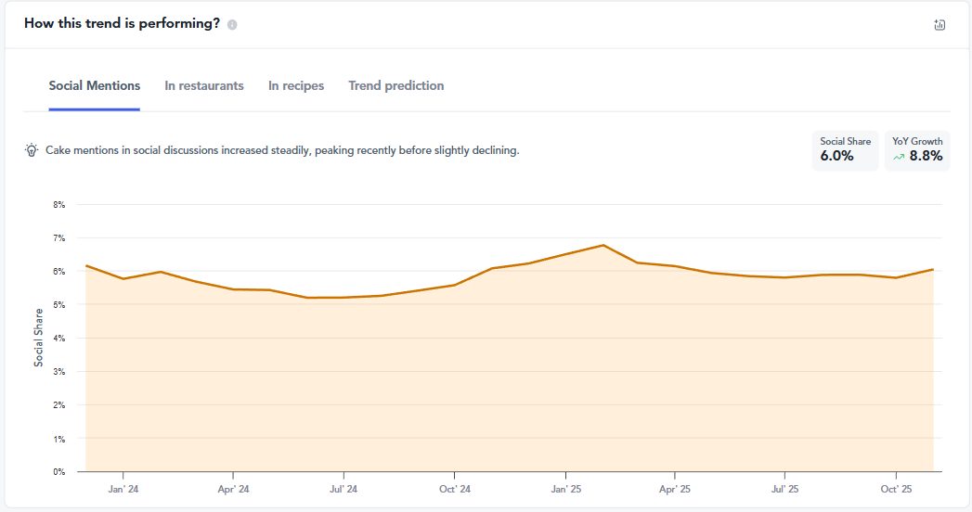The image size is (972, 512).
Task: Click the vertical Social Share axis title
Action: coord(39,338)
